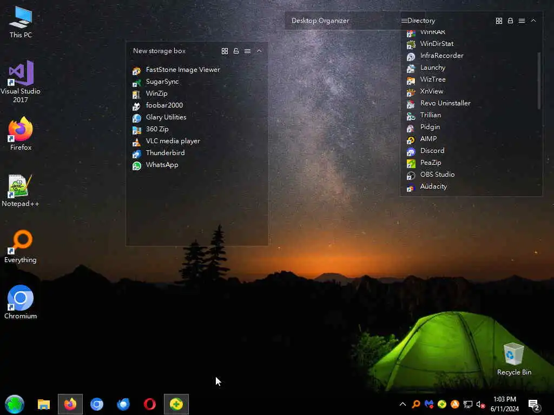Screen dimensions: 554x415
Task: Select the Notepad++ desktop shortcut
Action: 21,191
